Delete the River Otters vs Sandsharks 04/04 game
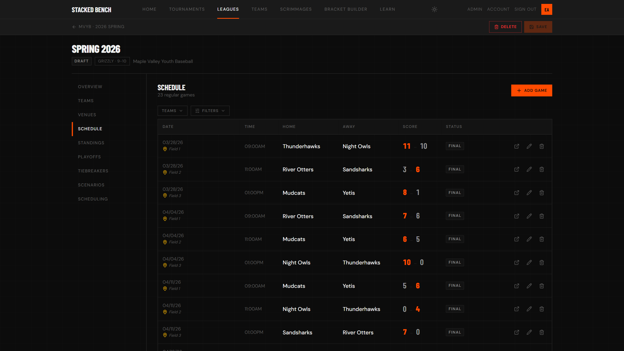This screenshot has width=624, height=351. pos(542,216)
